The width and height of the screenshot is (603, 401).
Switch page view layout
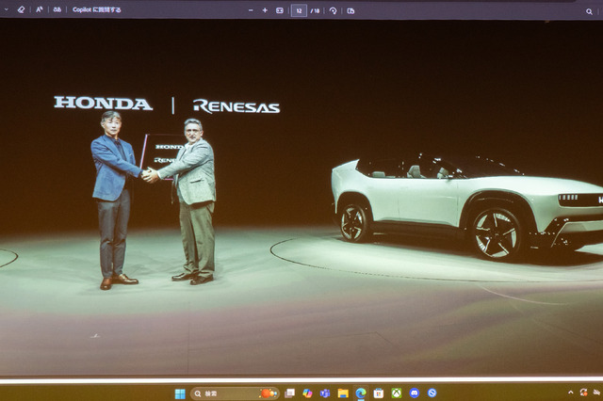350,10
